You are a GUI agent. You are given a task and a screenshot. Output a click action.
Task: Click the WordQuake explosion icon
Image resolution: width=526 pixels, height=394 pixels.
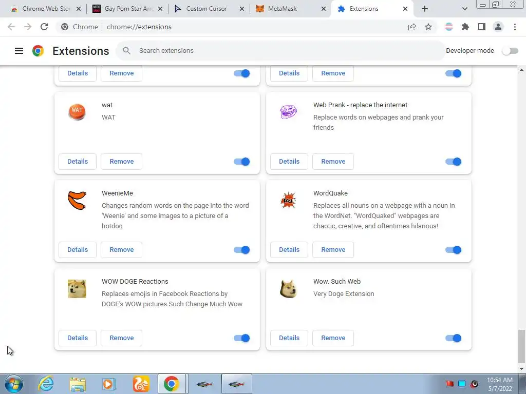[288, 201]
